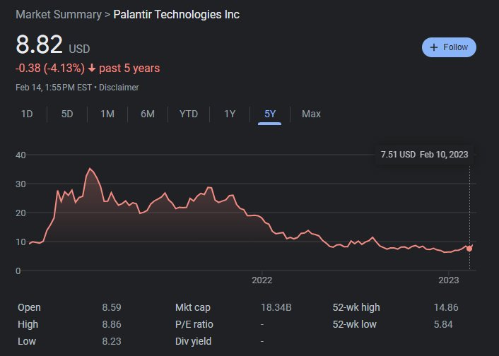Click the USD currency label

[x=80, y=49]
